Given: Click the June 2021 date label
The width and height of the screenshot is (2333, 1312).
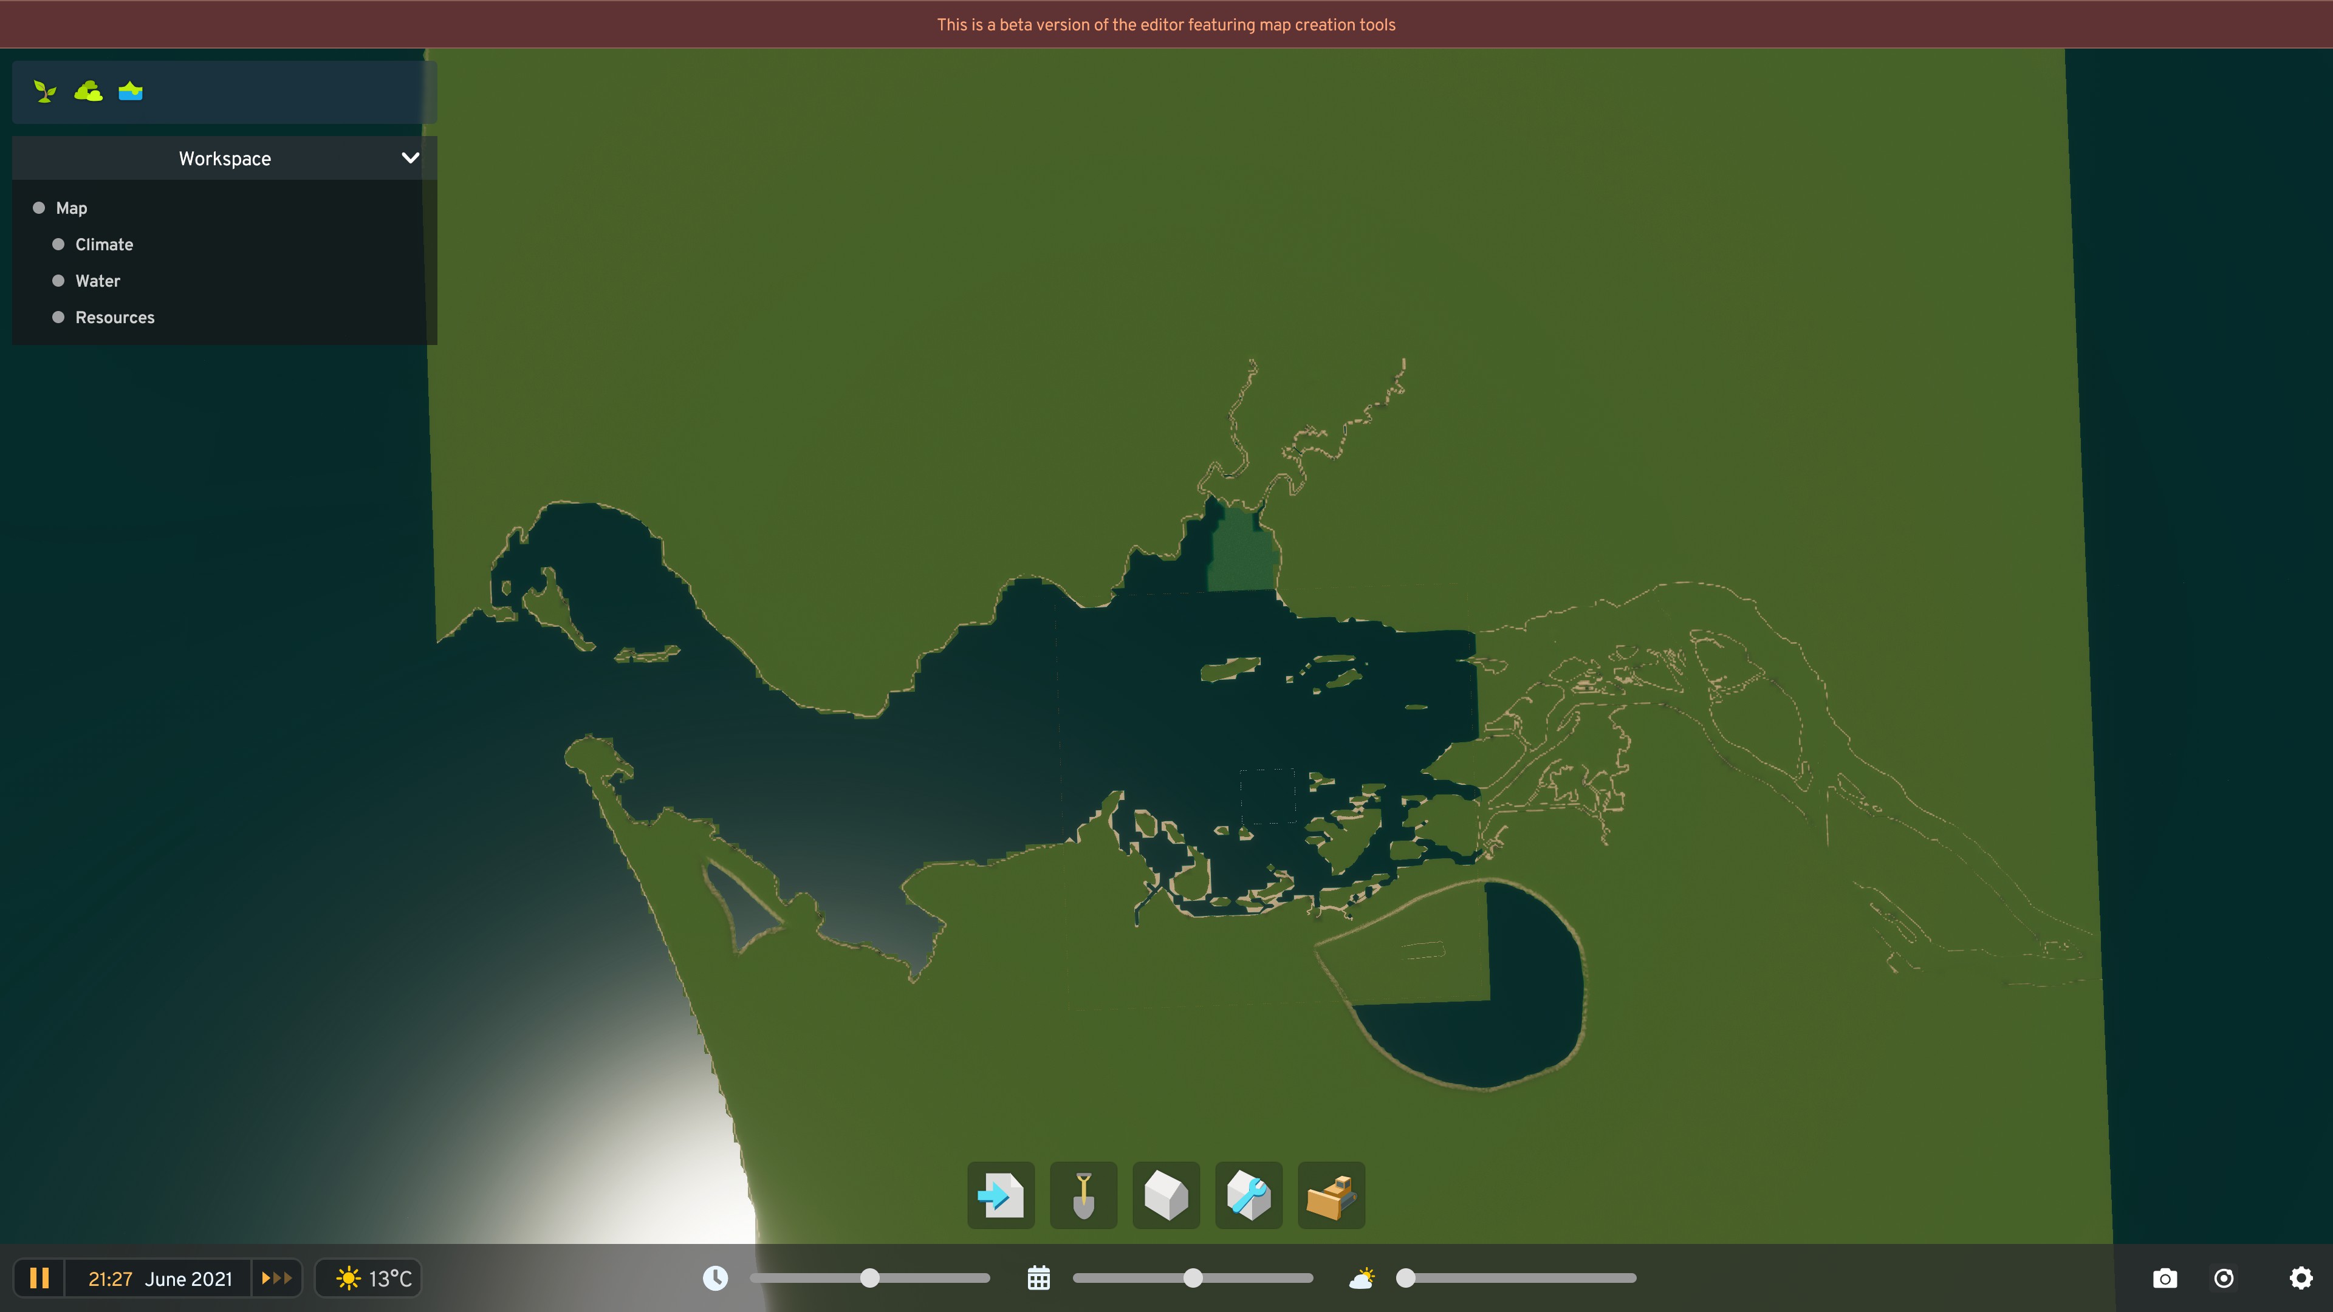Looking at the screenshot, I should pyautogui.click(x=188, y=1279).
